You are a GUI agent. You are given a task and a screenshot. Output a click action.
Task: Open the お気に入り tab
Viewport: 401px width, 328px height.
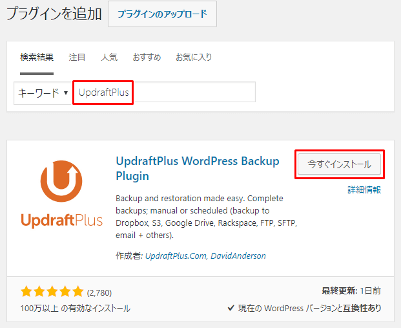point(194,57)
